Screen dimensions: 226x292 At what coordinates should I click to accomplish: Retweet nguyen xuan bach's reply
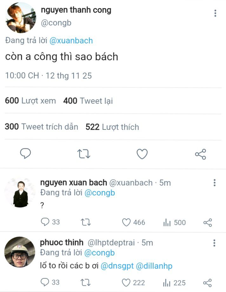pos(85,222)
